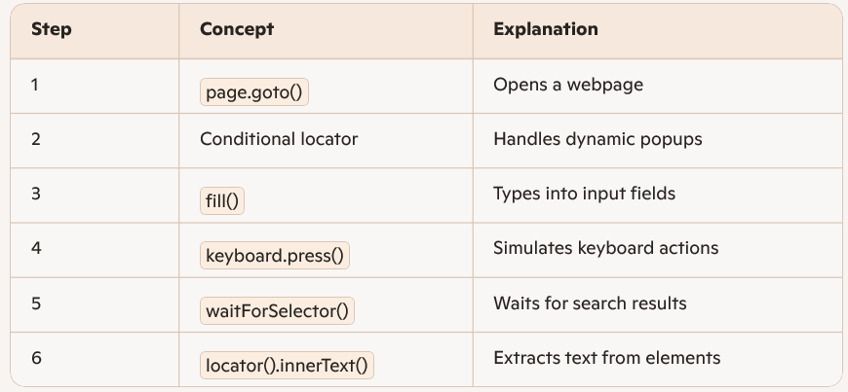Select the Handles dynamic popups text

[x=597, y=139]
